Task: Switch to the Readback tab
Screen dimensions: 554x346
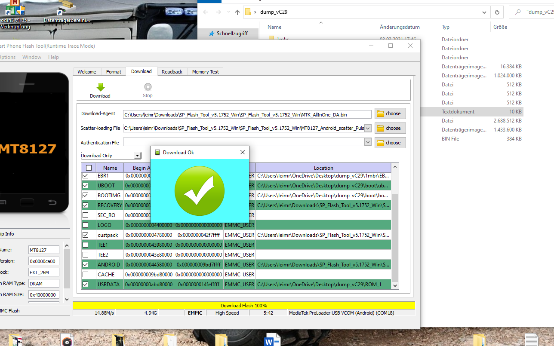Action: pos(172,72)
